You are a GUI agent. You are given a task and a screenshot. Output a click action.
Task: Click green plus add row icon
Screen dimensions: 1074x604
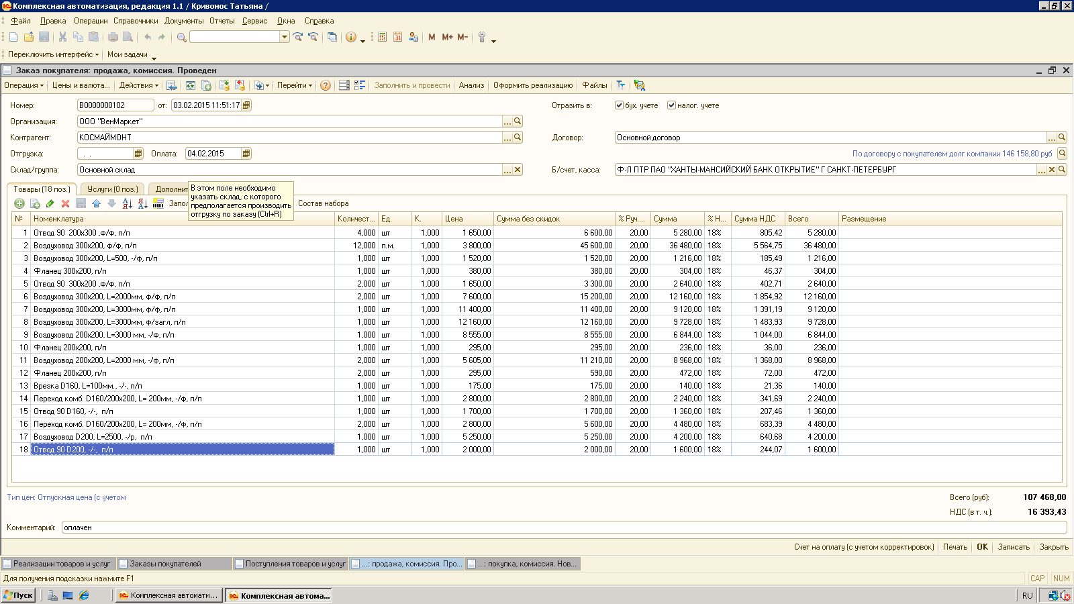(x=19, y=203)
